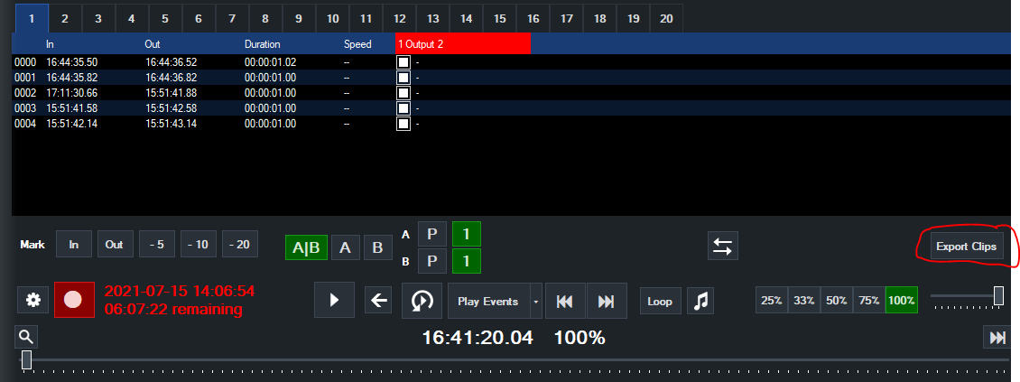1020x382 pixels.
Task: Click the circular replay clock icon
Action: [x=422, y=301]
